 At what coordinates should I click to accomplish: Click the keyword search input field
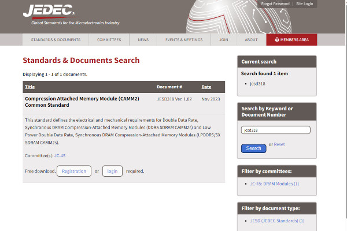click(x=275, y=130)
